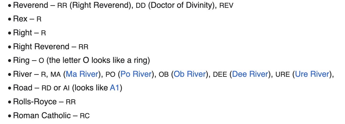Click the Ring entry label
Viewport: 345px width, 124px height.
click(x=21, y=60)
